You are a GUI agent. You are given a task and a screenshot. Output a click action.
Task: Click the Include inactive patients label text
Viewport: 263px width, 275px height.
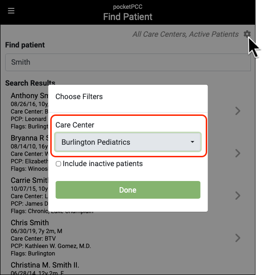pyautogui.click(x=102, y=164)
